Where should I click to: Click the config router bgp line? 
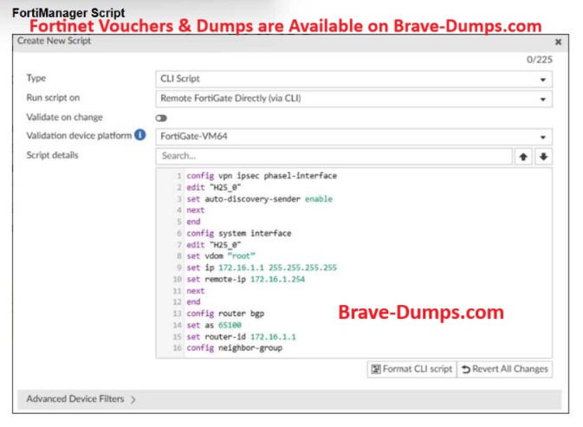tap(226, 314)
